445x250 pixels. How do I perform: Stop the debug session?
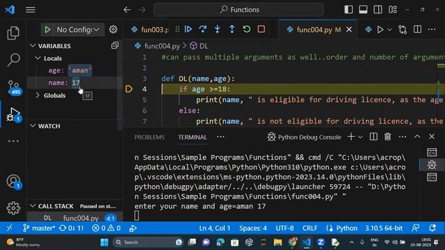tap(261, 29)
